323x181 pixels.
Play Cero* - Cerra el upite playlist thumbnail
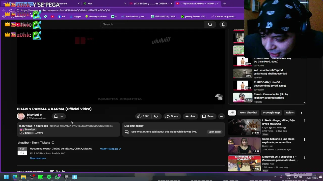click(x=243, y=98)
